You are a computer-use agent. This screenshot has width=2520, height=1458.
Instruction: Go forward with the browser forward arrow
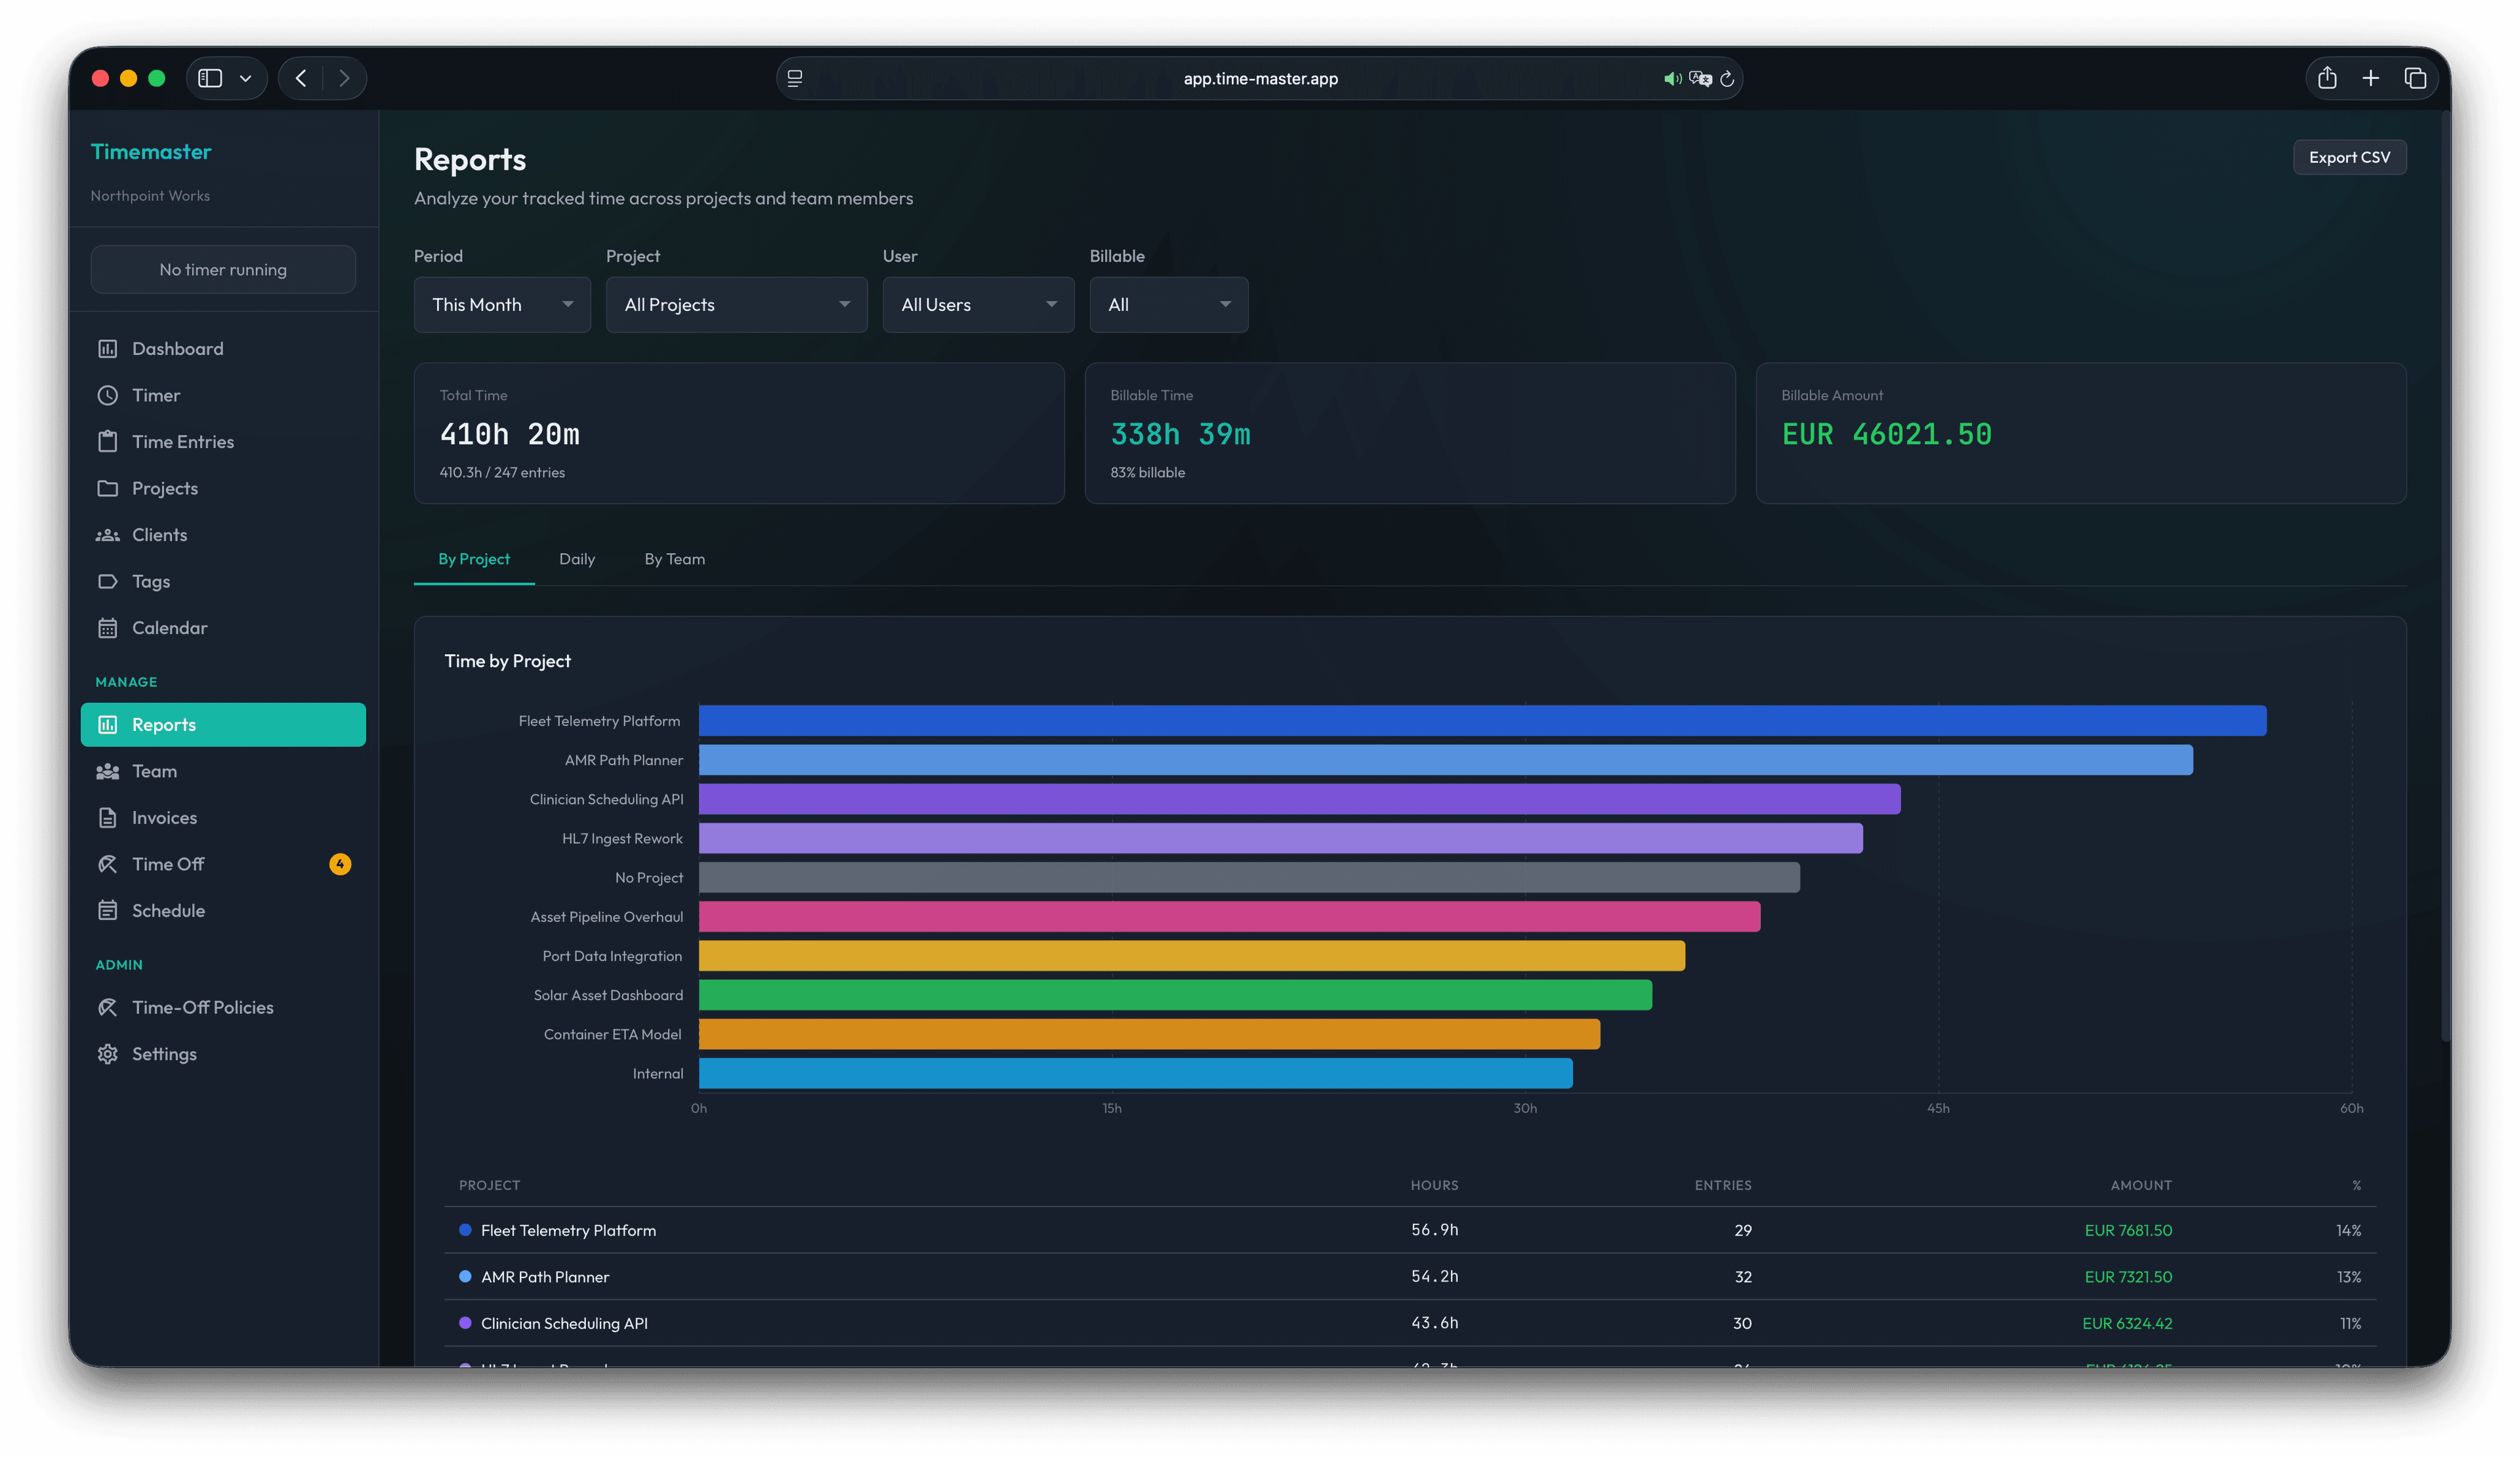[344, 78]
